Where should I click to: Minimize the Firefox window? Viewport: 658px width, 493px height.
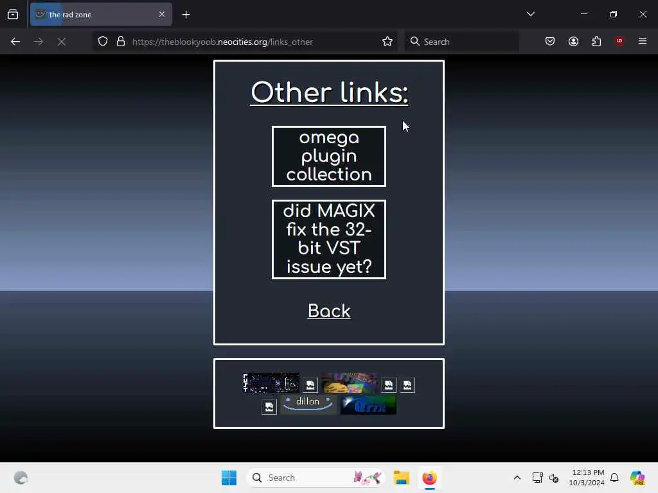point(583,14)
